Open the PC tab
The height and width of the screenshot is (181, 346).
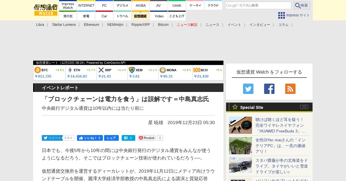coord(104,5)
